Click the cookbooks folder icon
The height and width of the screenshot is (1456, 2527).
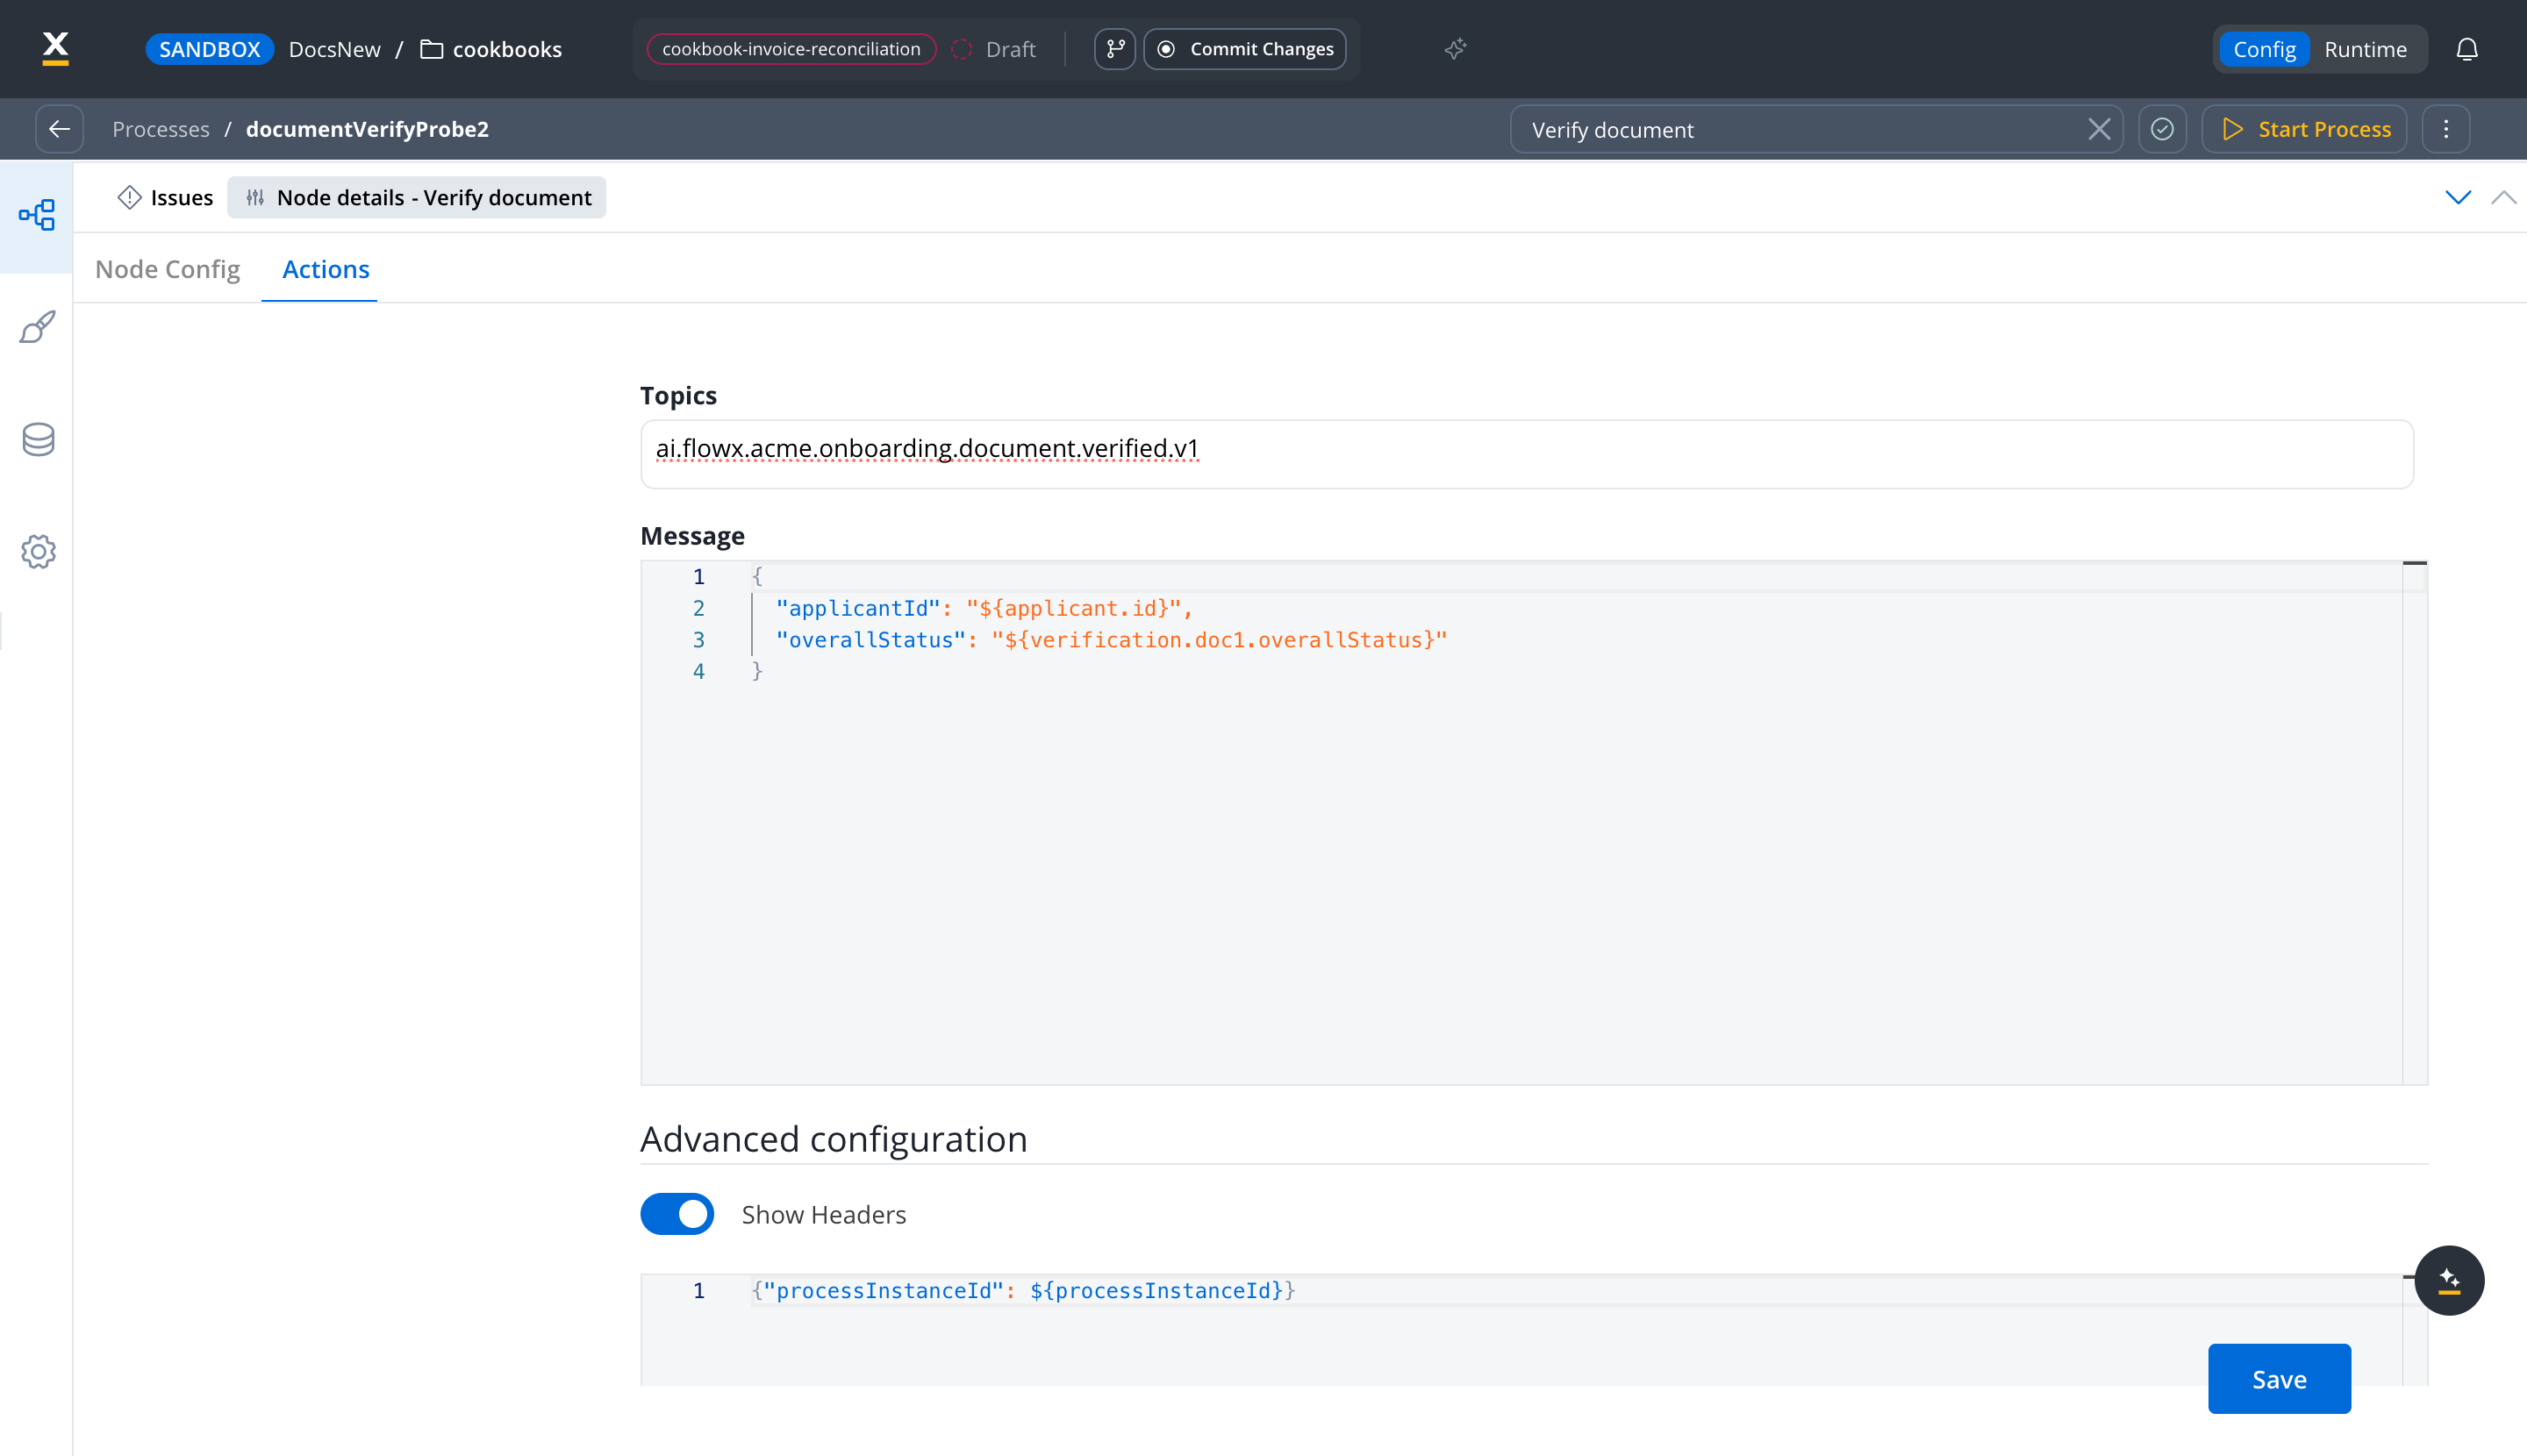click(x=431, y=49)
